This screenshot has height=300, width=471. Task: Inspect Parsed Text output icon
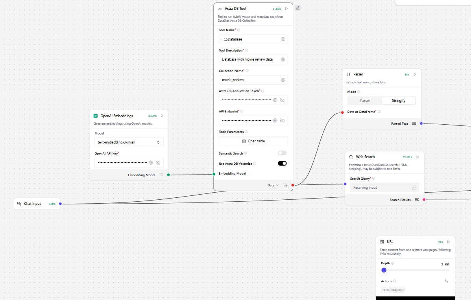click(414, 123)
